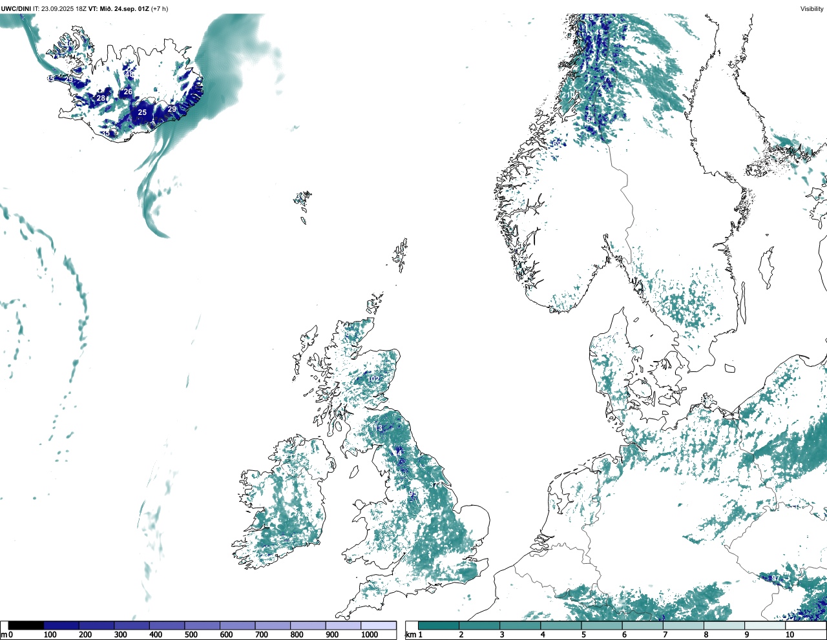Screen dimensions: 827x640
Task: Select the '28' value over western Iceland
Action: [101, 99]
